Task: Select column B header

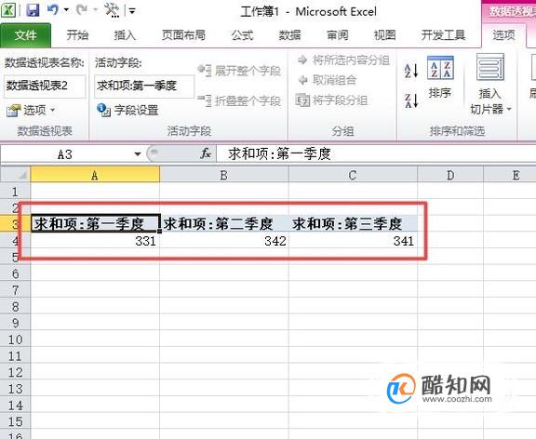Action: (224, 175)
